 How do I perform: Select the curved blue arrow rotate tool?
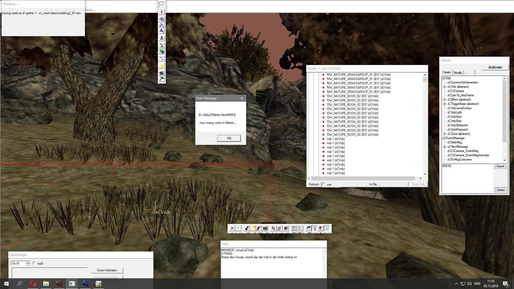(162, 25)
